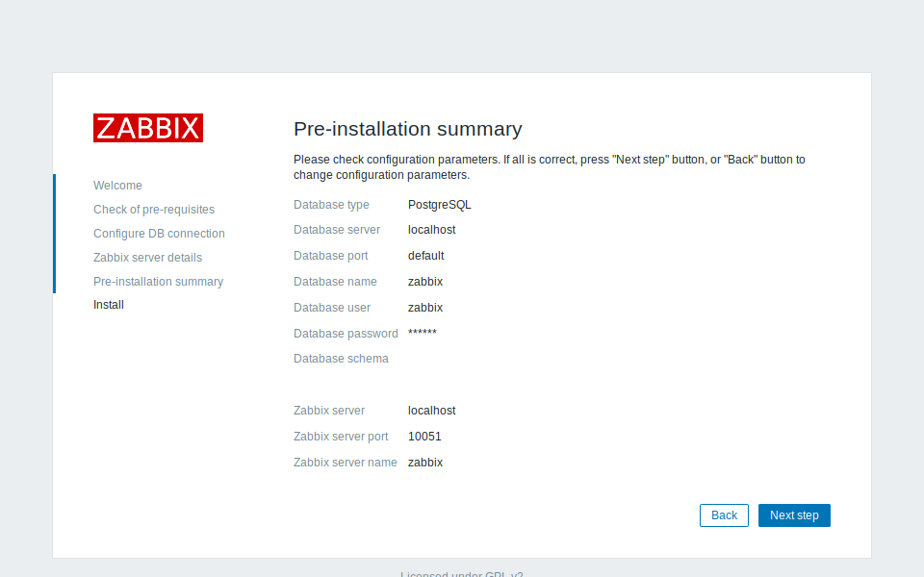This screenshot has width=924, height=577.
Task: Jump to the Zabbix server details step
Action: [147, 258]
